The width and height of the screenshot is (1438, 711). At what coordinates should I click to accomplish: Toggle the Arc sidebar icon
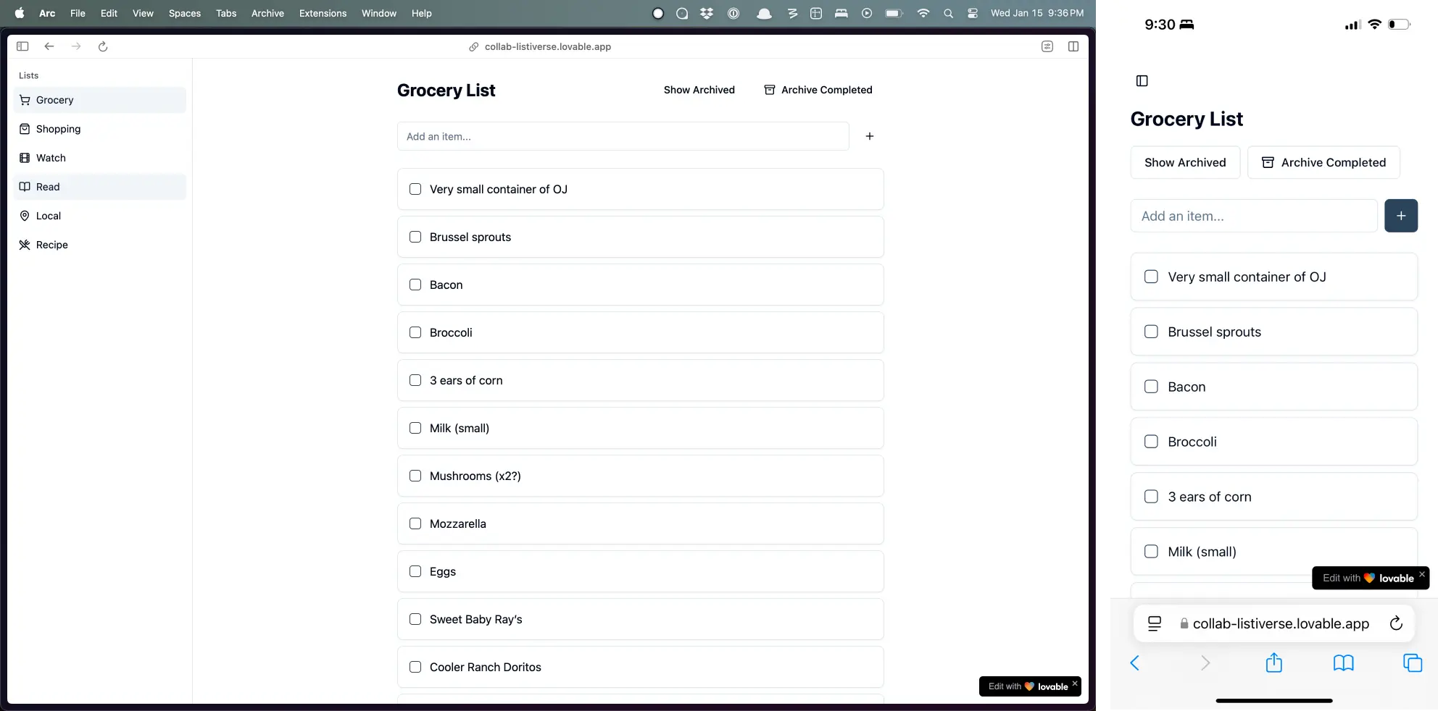[22, 46]
